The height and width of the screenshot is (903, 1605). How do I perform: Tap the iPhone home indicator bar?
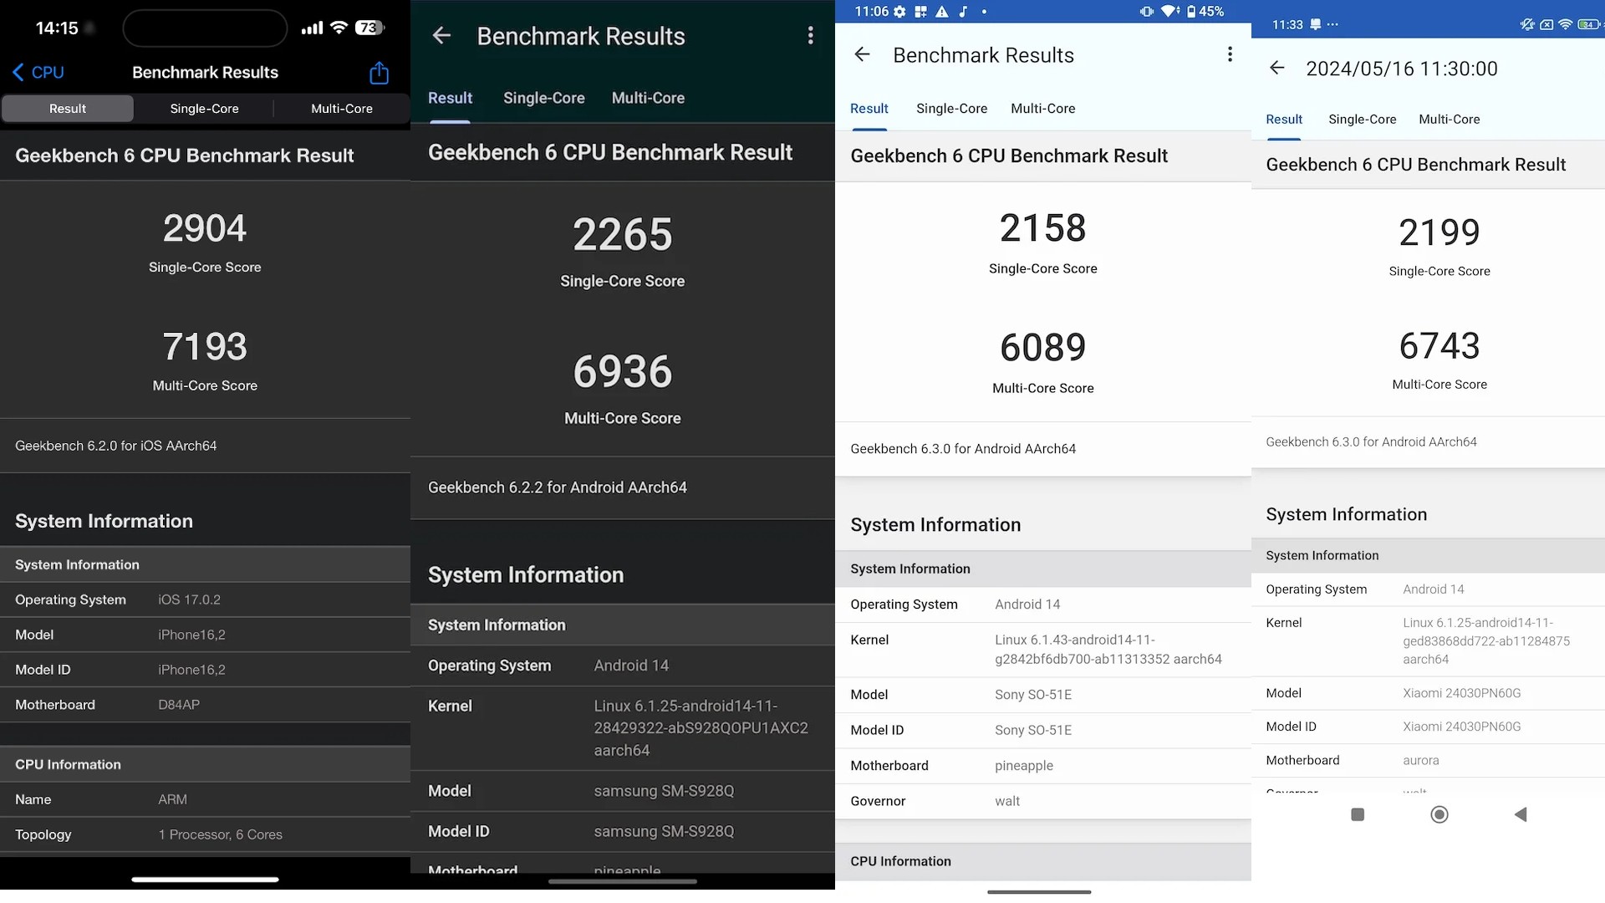point(205,879)
